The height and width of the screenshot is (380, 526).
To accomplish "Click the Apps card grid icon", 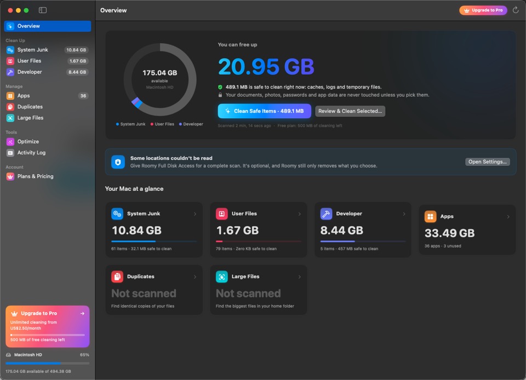I will (x=431, y=216).
